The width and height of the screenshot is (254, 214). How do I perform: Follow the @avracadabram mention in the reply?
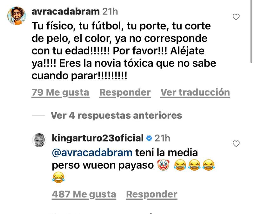(x=92, y=153)
